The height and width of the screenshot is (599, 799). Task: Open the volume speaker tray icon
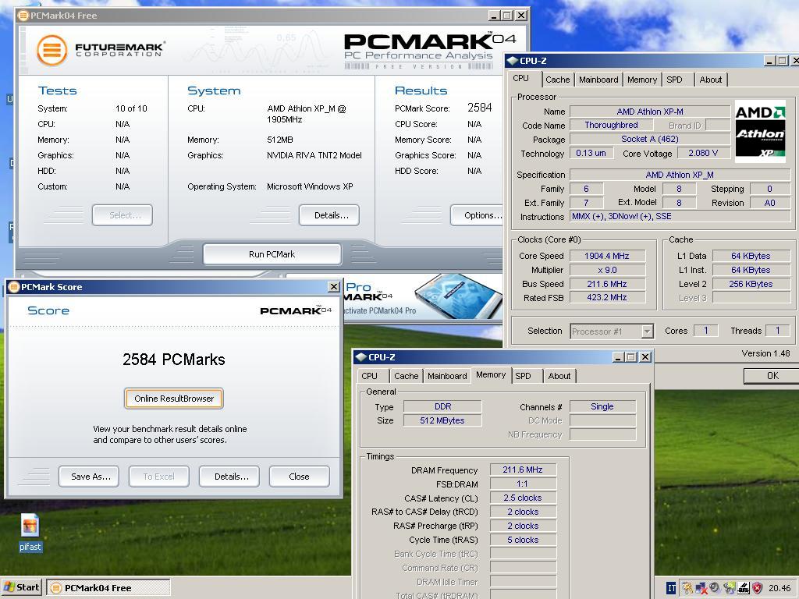[x=715, y=588]
